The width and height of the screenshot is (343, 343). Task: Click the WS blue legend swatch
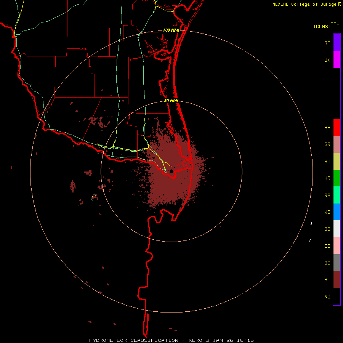337,212
